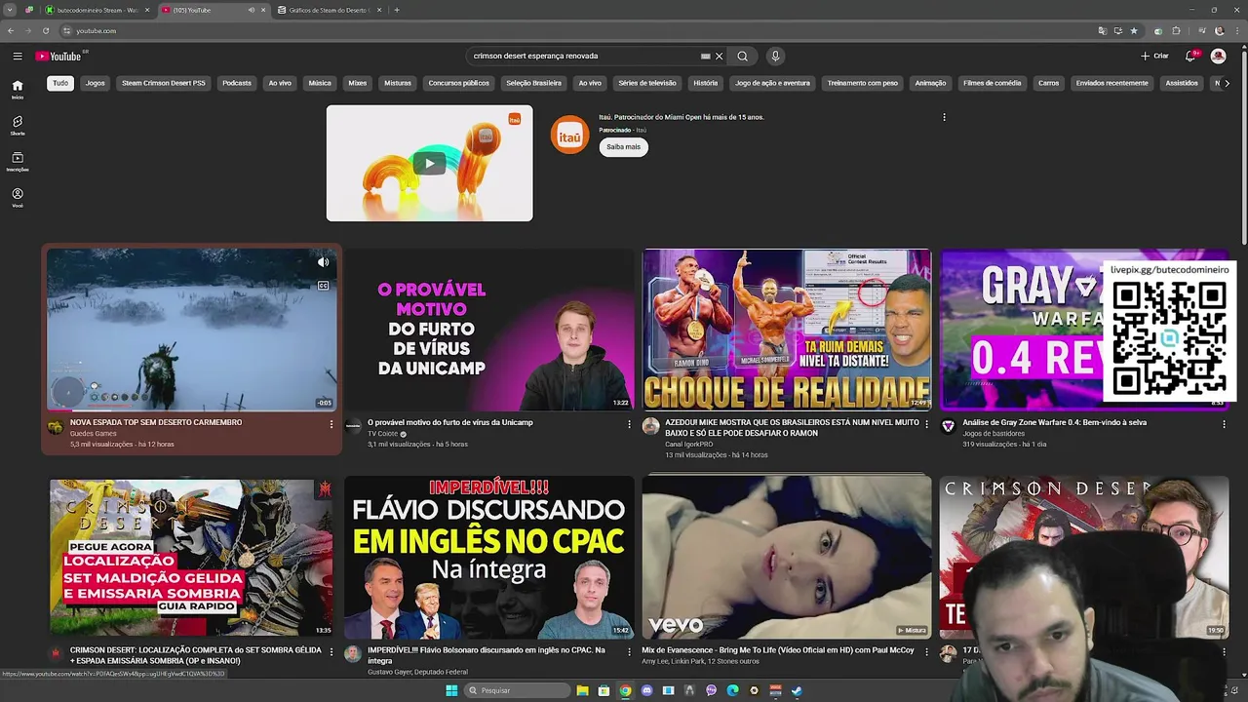
Task: Open options menu for Nova Espada video
Action: 331,424
